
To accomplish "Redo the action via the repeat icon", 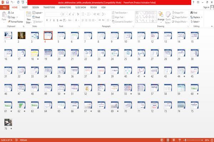I will (x=18, y=2).
